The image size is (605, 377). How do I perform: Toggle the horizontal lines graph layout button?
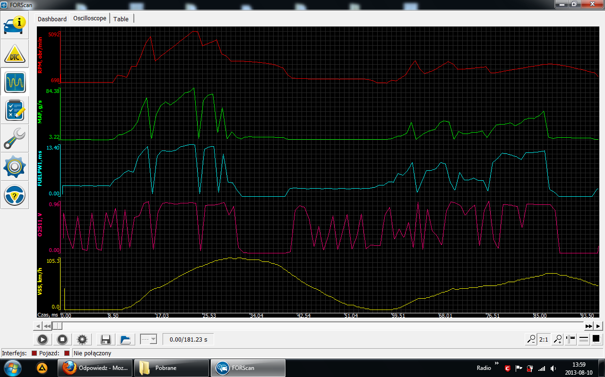pos(584,339)
